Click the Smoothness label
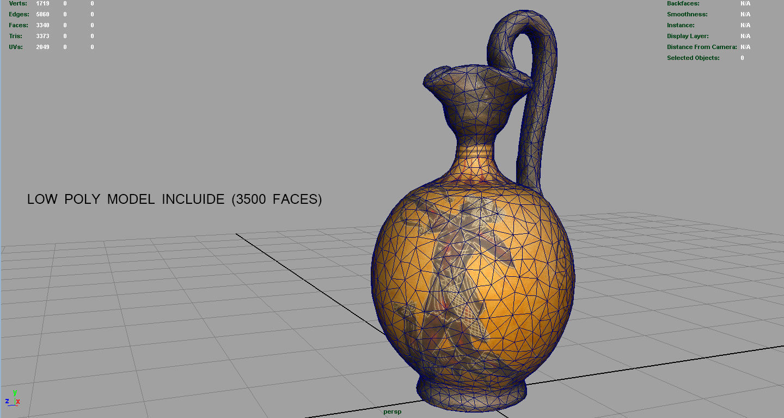Image resolution: width=784 pixels, height=418 pixels. tap(687, 14)
